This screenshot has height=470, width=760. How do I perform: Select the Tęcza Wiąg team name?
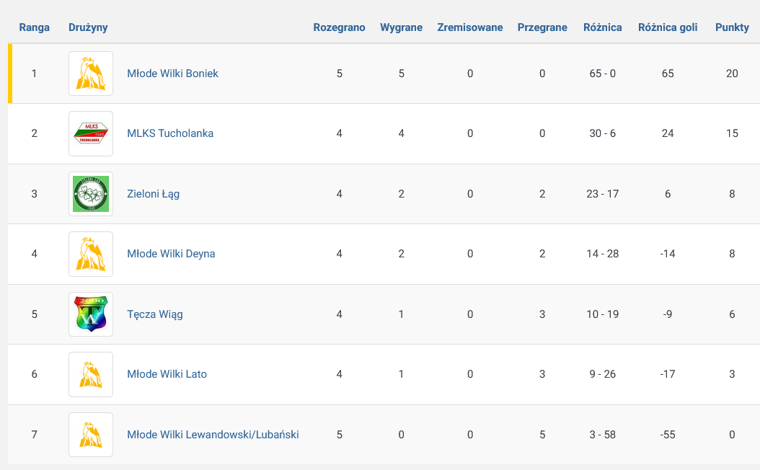click(x=154, y=314)
